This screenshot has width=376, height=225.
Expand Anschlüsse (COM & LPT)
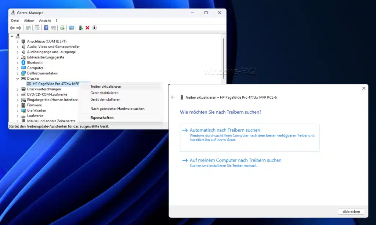click(18, 41)
